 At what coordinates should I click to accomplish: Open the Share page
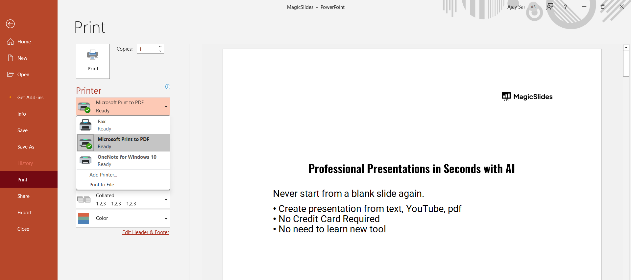pyautogui.click(x=29, y=196)
